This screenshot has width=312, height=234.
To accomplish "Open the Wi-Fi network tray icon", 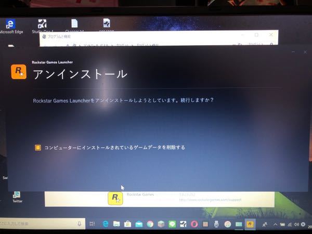I will tap(290, 225).
